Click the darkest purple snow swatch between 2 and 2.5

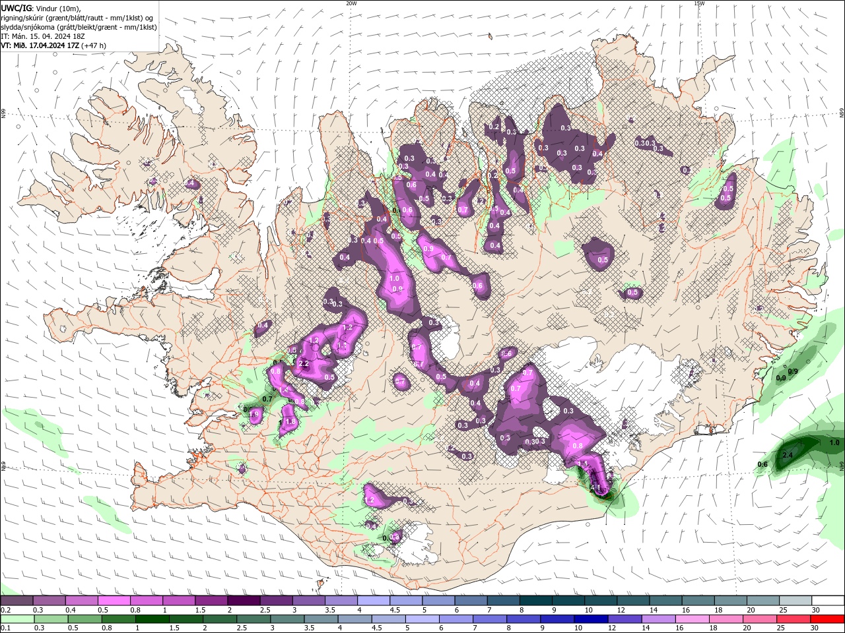tap(244, 601)
